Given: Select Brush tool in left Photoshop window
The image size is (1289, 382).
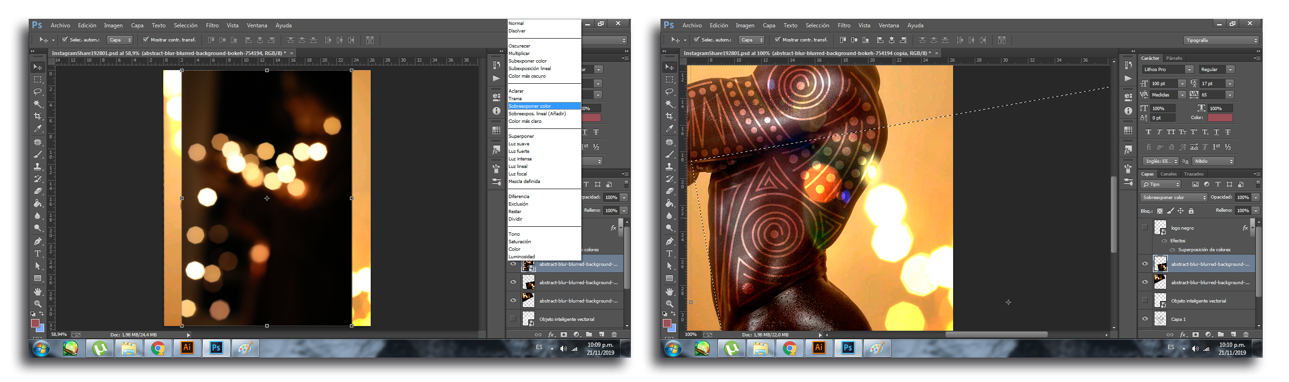Looking at the screenshot, I should pos(38,154).
